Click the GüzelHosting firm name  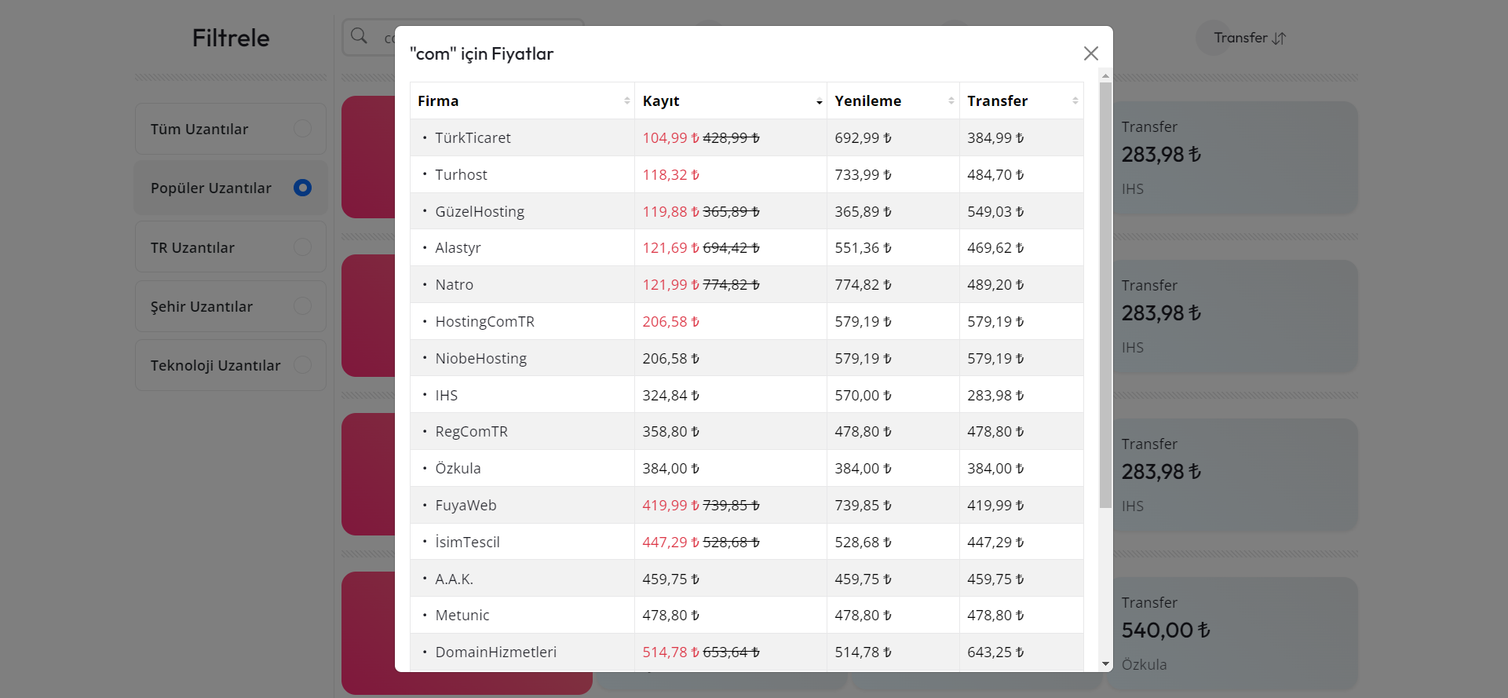click(480, 211)
